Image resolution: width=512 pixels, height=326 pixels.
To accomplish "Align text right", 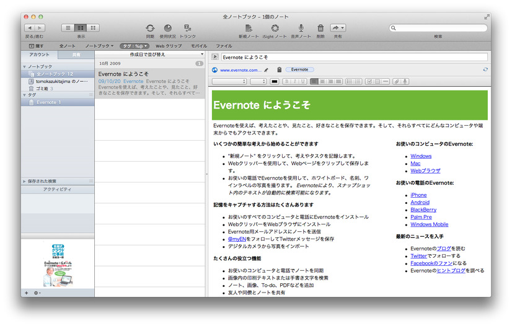I will point(330,82).
